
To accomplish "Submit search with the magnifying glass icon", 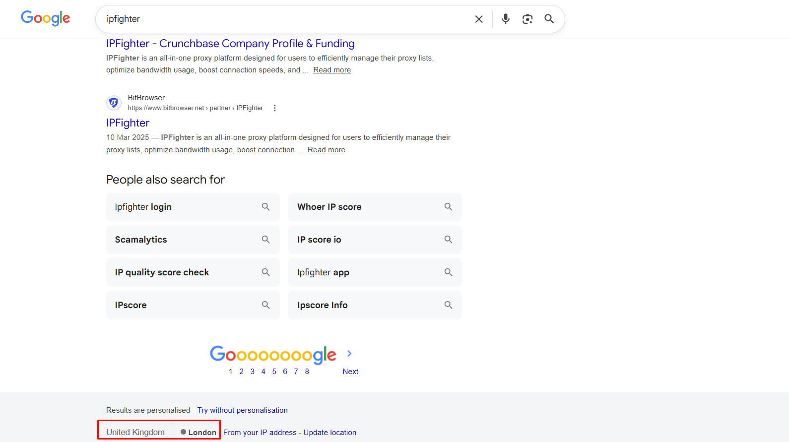I will click(x=549, y=19).
